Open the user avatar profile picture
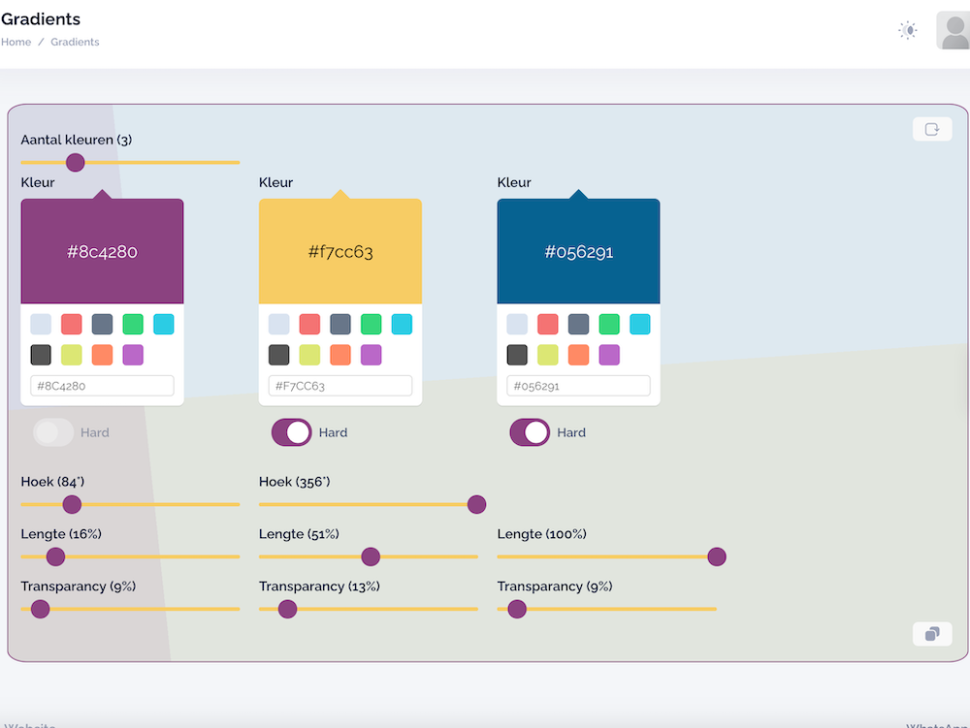 [954, 31]
